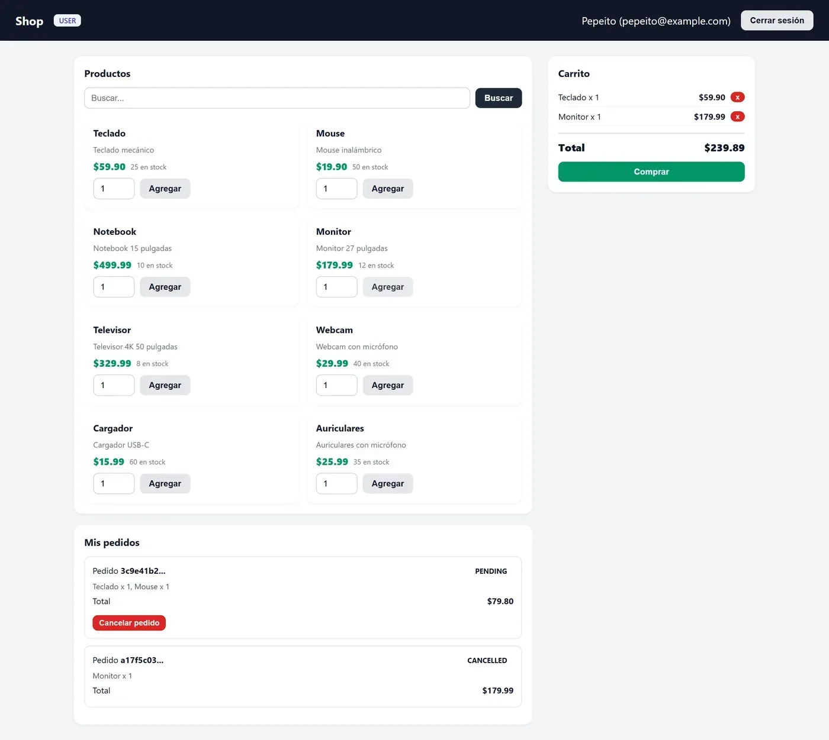The height and width of the screenshot is (740, 829).
Task: Click 'Teclado x 1, Mouse x 1' order items
Action: coord(131,587)
